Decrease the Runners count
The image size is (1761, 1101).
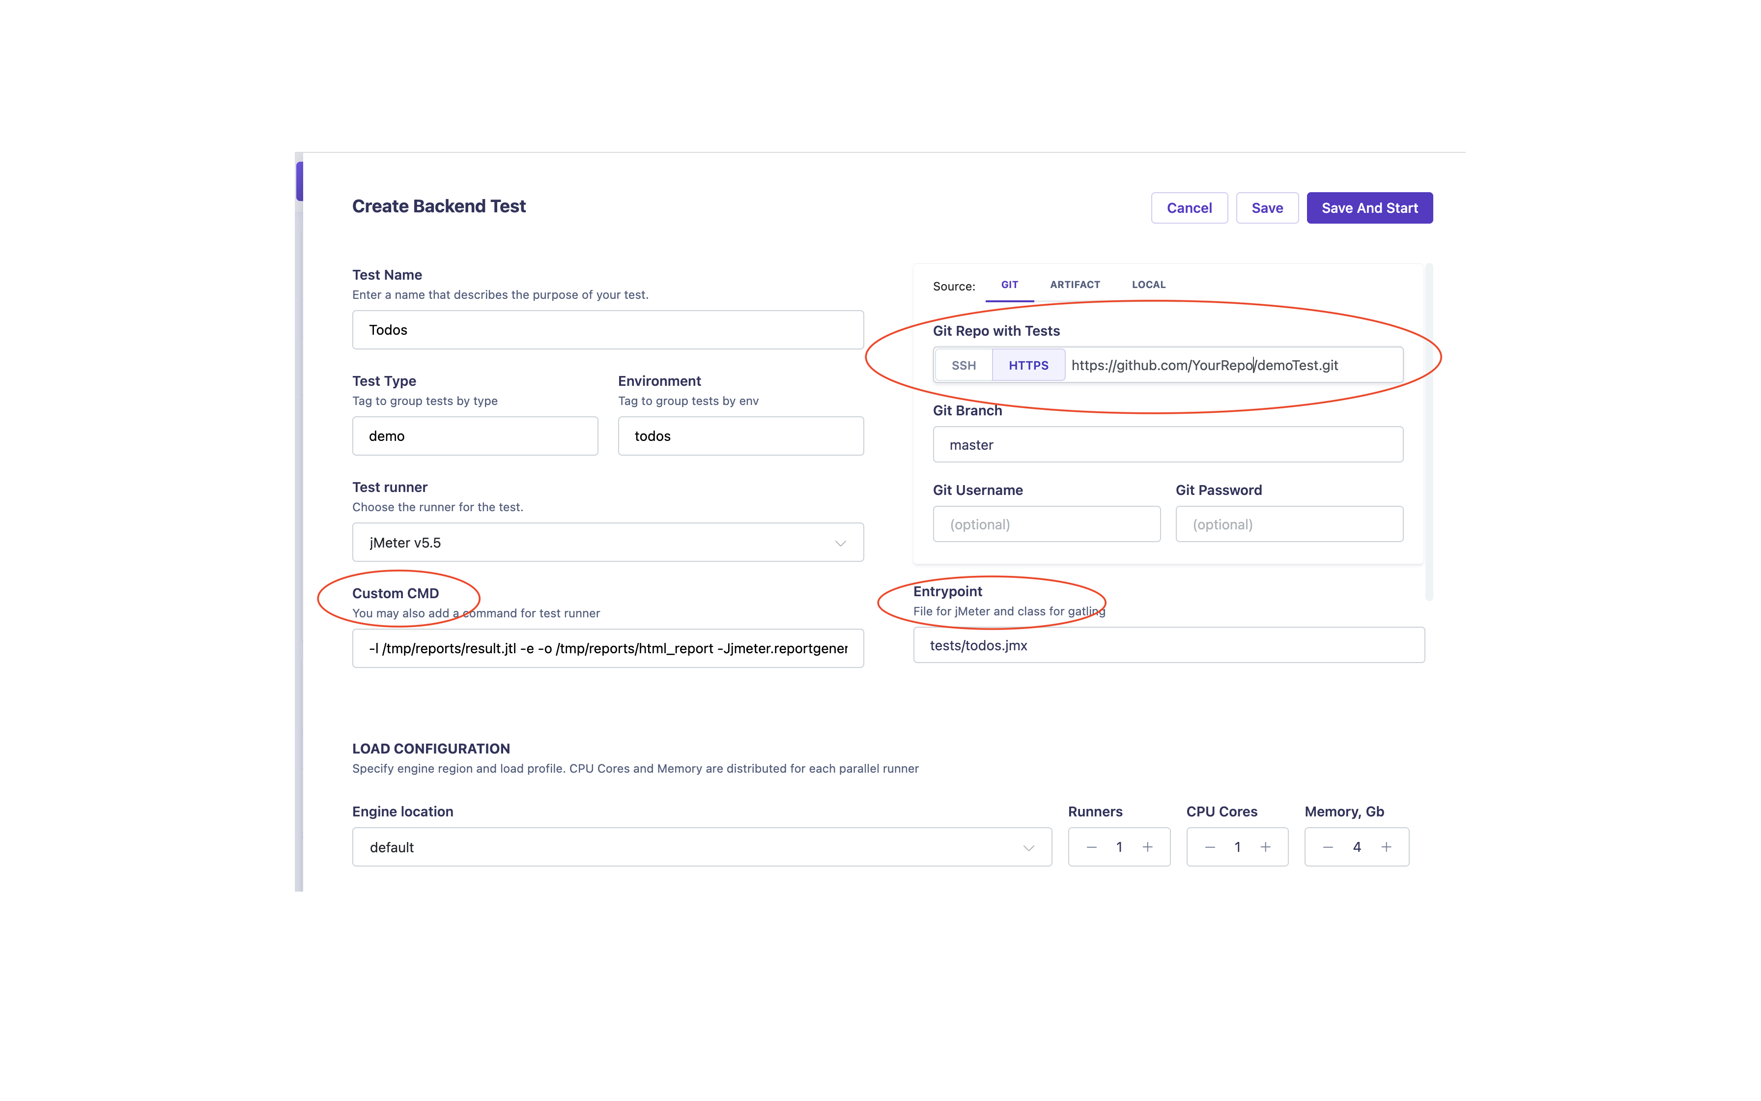1091,847
